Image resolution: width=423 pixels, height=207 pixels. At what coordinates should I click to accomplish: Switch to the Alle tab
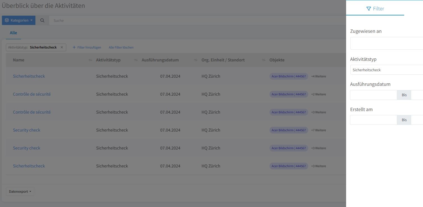click(x=13, y=33)
